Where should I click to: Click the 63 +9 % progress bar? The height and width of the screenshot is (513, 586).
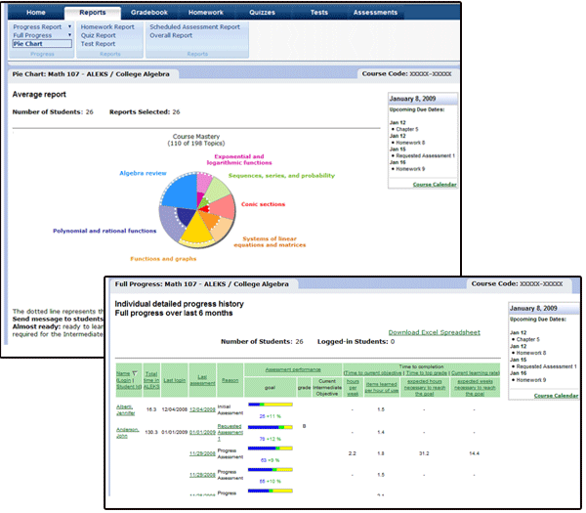coord(271,448)
